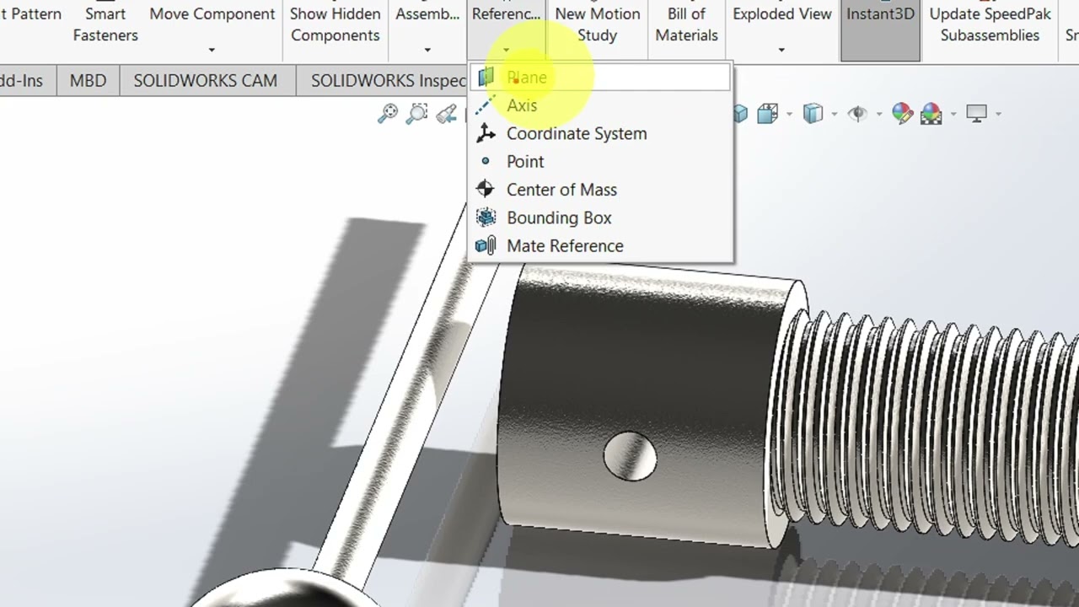Viewport: 1079px width, 607px height.
Task: Click Show Hidden Components
Action: click(336, 24)
